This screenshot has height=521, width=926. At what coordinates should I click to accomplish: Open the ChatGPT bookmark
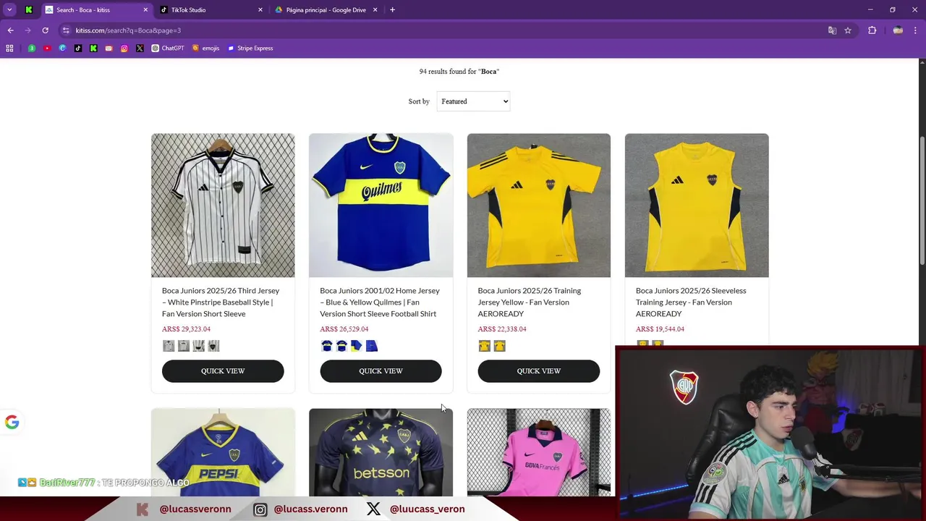coord(168,48)
